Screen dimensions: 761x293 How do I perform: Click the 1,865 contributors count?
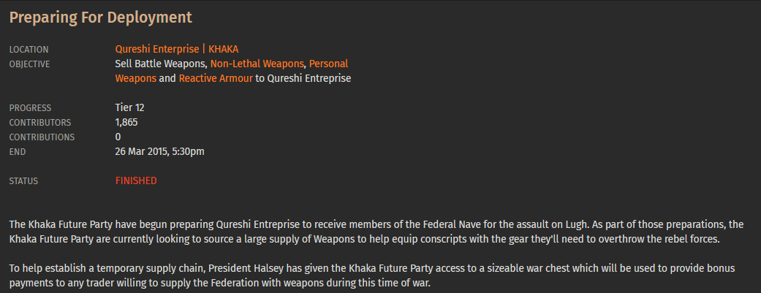[x=126, y=122]
